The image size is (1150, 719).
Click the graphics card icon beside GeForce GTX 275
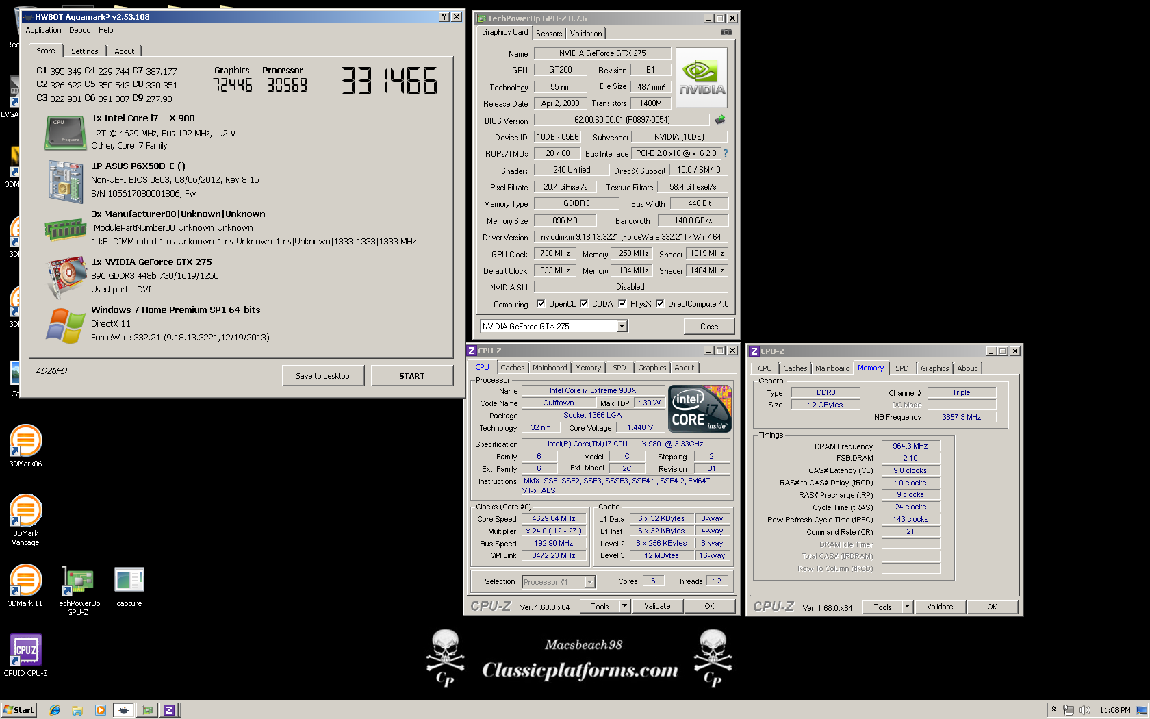65,277
